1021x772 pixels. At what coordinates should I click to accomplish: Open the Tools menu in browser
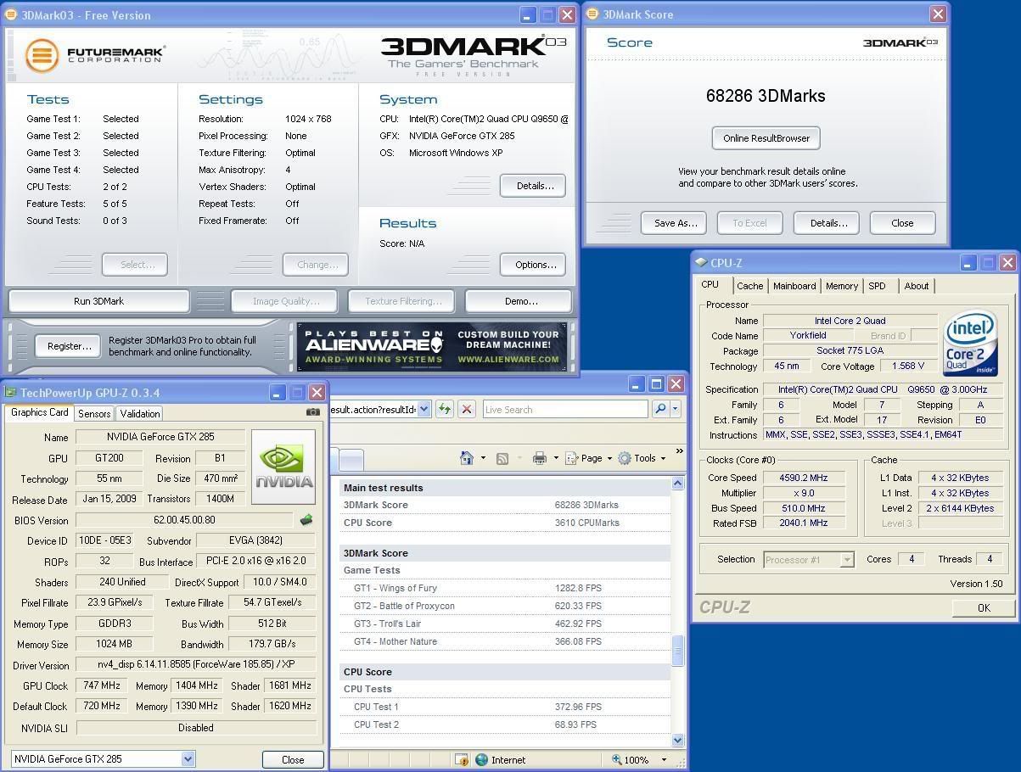click(642, 458)
